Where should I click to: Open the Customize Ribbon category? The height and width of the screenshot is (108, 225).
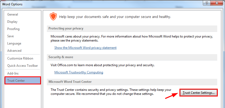(x=20, y=58)
